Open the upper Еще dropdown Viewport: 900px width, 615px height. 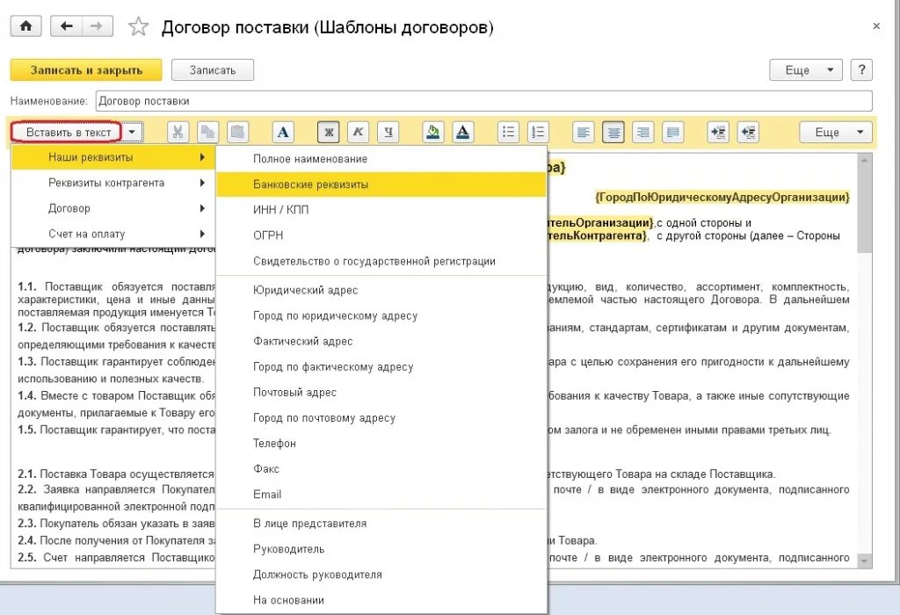[x=806, y=70]
